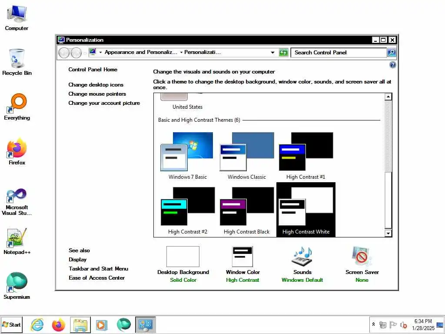Click the Windows Default sounds link

(x=302, y=280)
